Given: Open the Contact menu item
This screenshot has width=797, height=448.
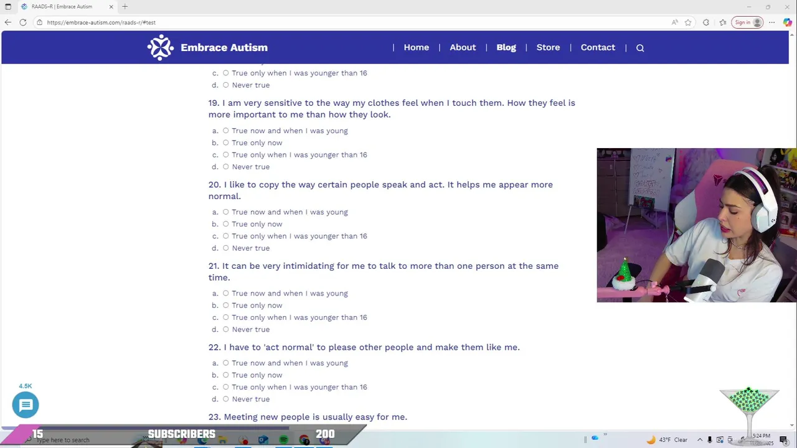Looking at the screenshot, I should point(598,47).
